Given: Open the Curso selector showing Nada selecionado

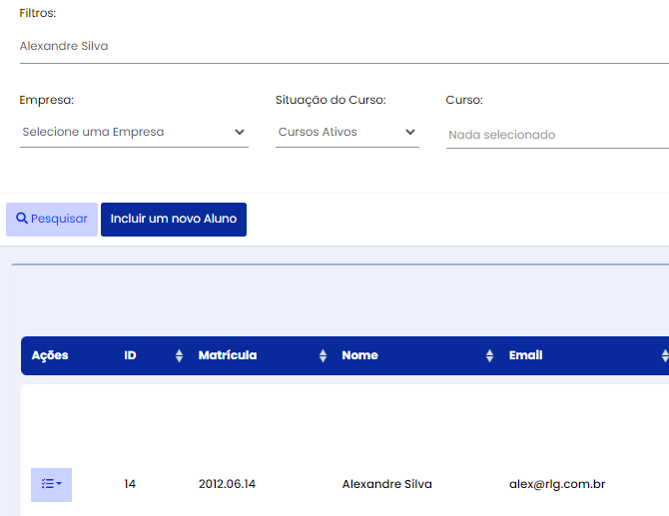Looking at the screenshot, I should coord(557,135).
